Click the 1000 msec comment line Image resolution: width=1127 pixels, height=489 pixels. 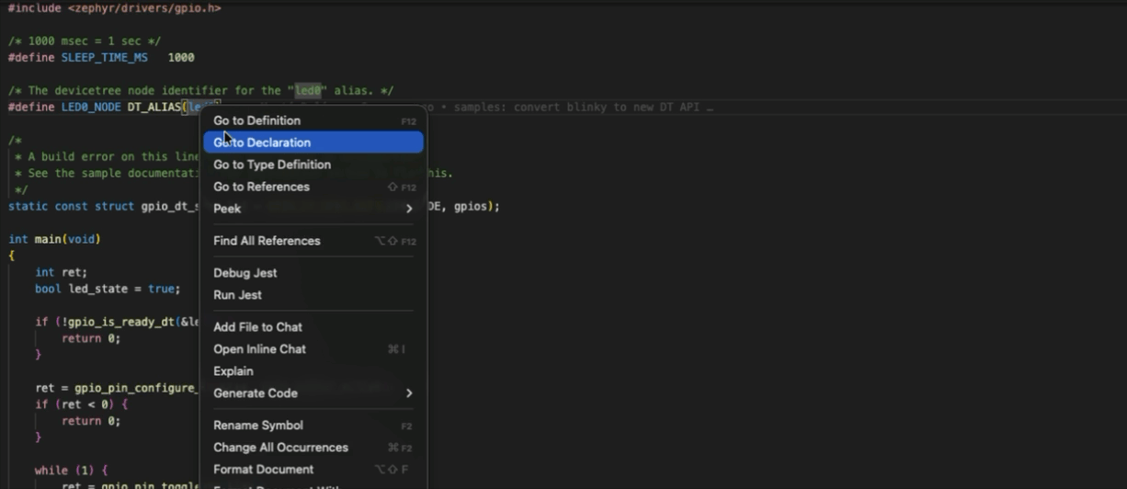pos(85,41)
